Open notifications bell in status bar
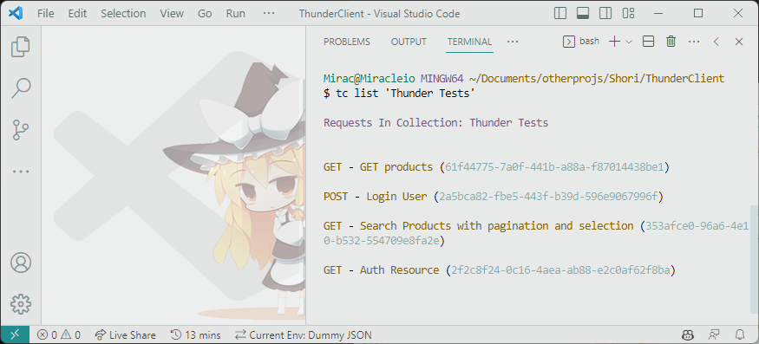Screen dimensions: 759x344 (x=740, y=334)
